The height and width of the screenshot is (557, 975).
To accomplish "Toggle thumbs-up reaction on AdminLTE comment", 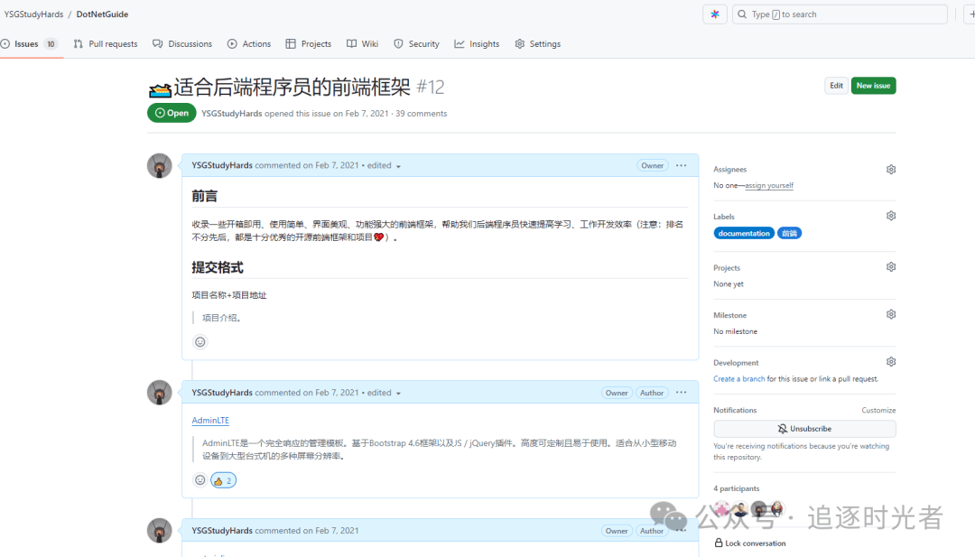I will (x=223, y=480).
